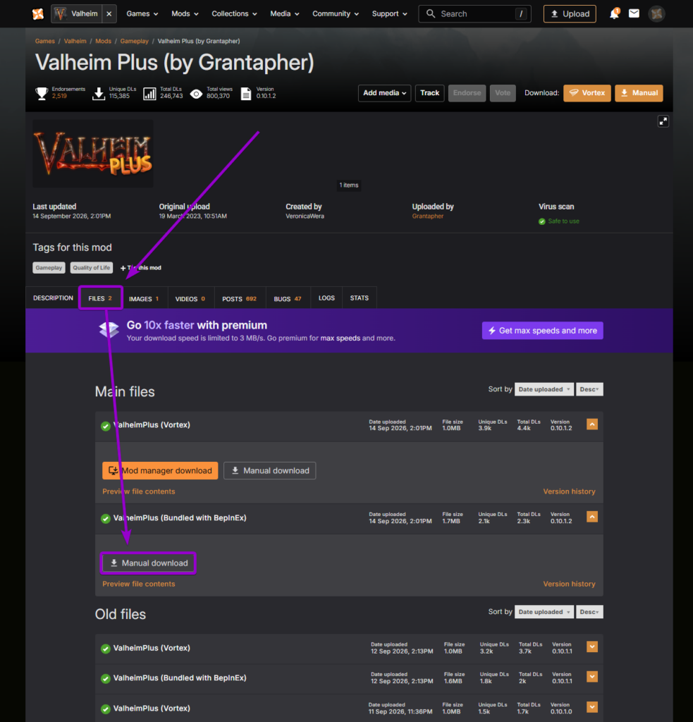Click Manual download for ValheimPlus (Vortex)
The height and width of the screenshot is (722, 693).
pos(270,470)
